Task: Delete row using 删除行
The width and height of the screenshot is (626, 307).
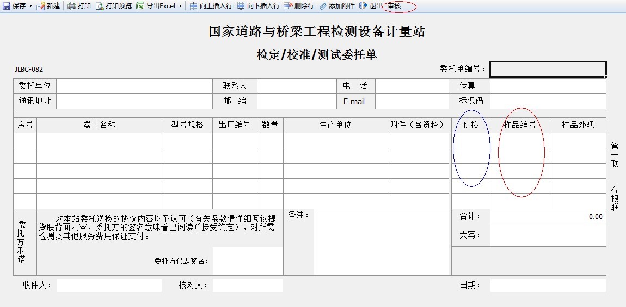Action: tap(299, 6)
